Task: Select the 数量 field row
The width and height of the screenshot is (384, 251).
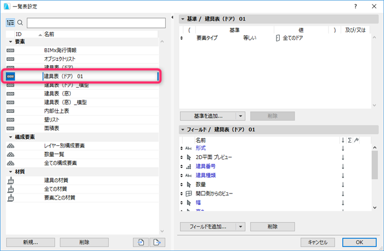Action: coord(275,185)
